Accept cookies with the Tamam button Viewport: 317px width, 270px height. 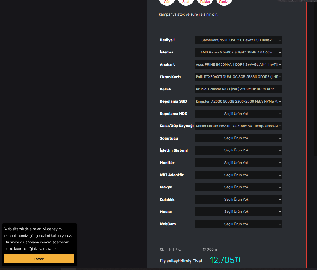point(39,259)
